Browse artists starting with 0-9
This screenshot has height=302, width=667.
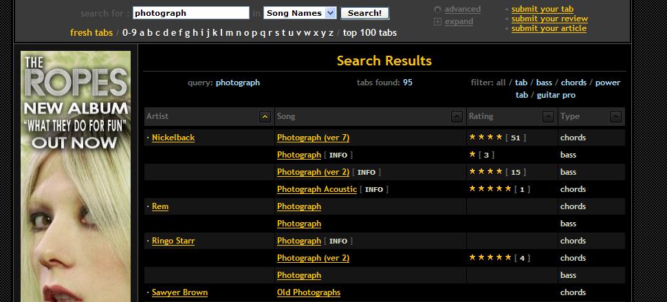129,33
